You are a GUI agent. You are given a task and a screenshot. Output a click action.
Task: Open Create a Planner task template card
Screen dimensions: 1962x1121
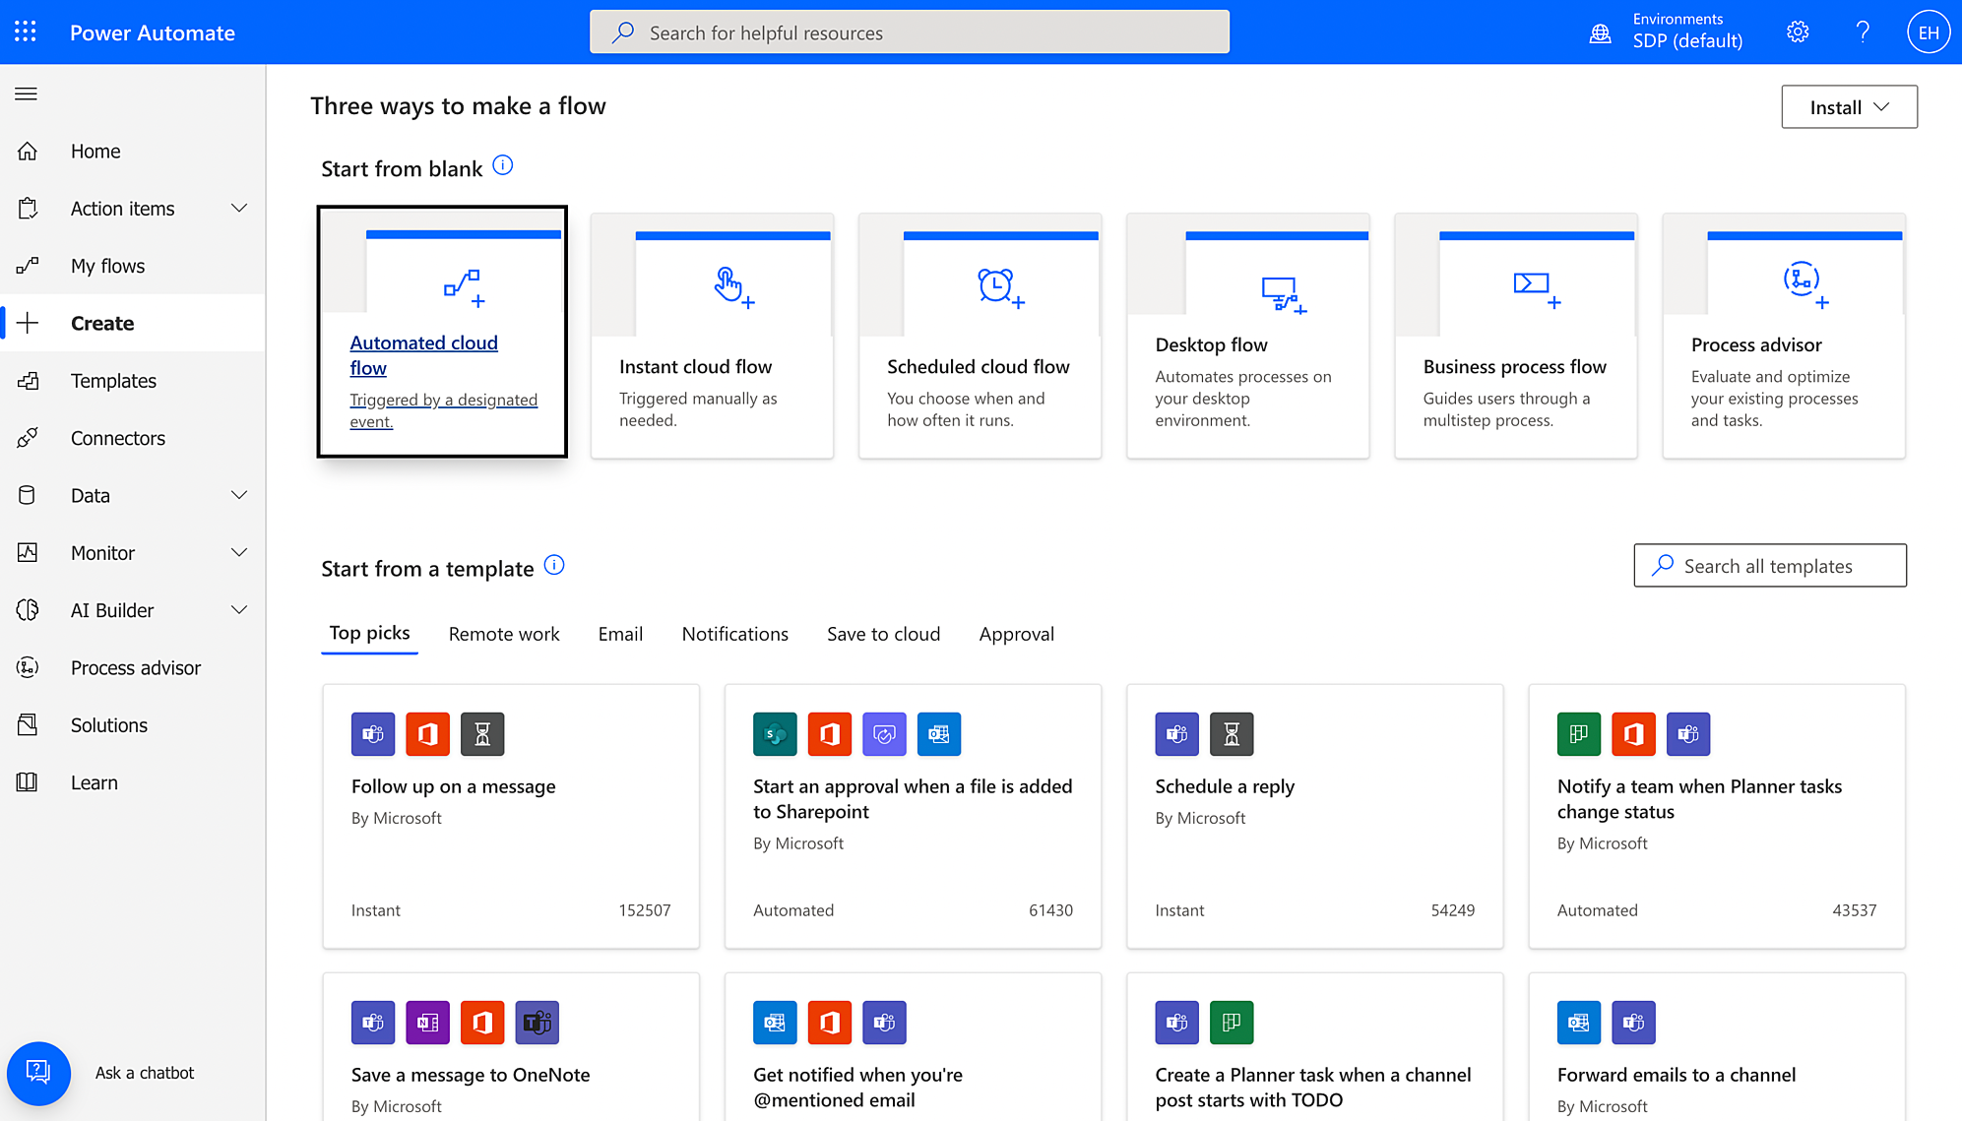[1314, 1046]
